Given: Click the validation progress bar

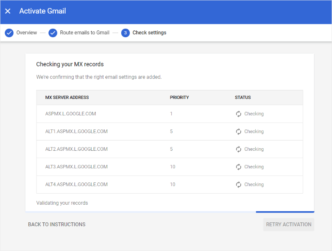Looking at the screenshot, I should tap(170, 212).
